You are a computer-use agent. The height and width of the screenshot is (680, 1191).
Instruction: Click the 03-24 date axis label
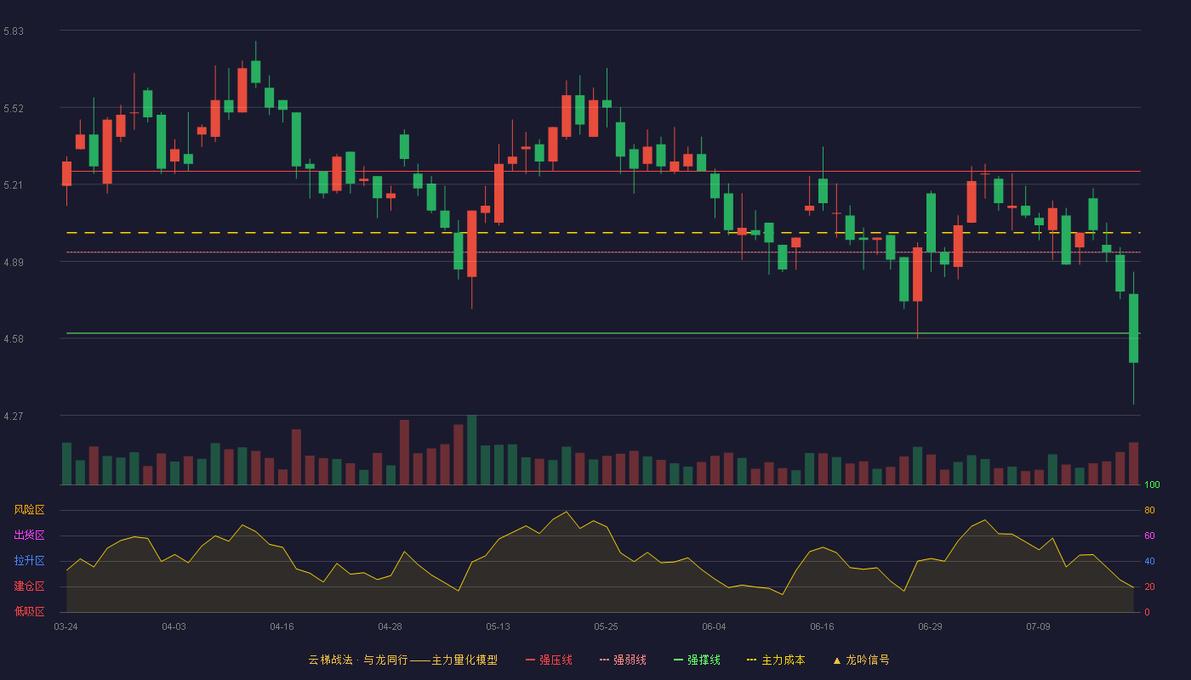66,626
